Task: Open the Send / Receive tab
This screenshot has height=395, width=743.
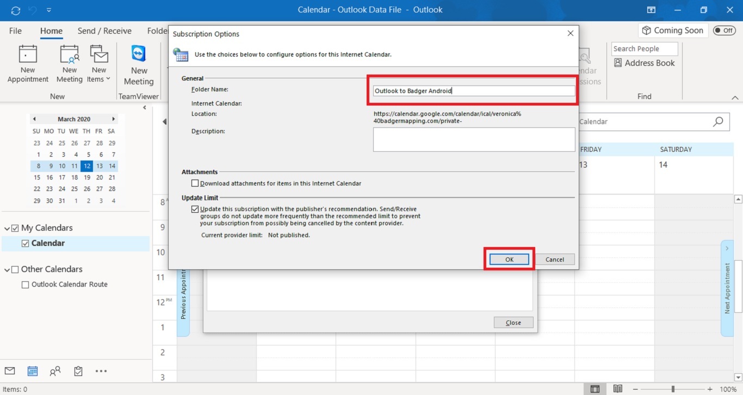Action: pos(104,31)
